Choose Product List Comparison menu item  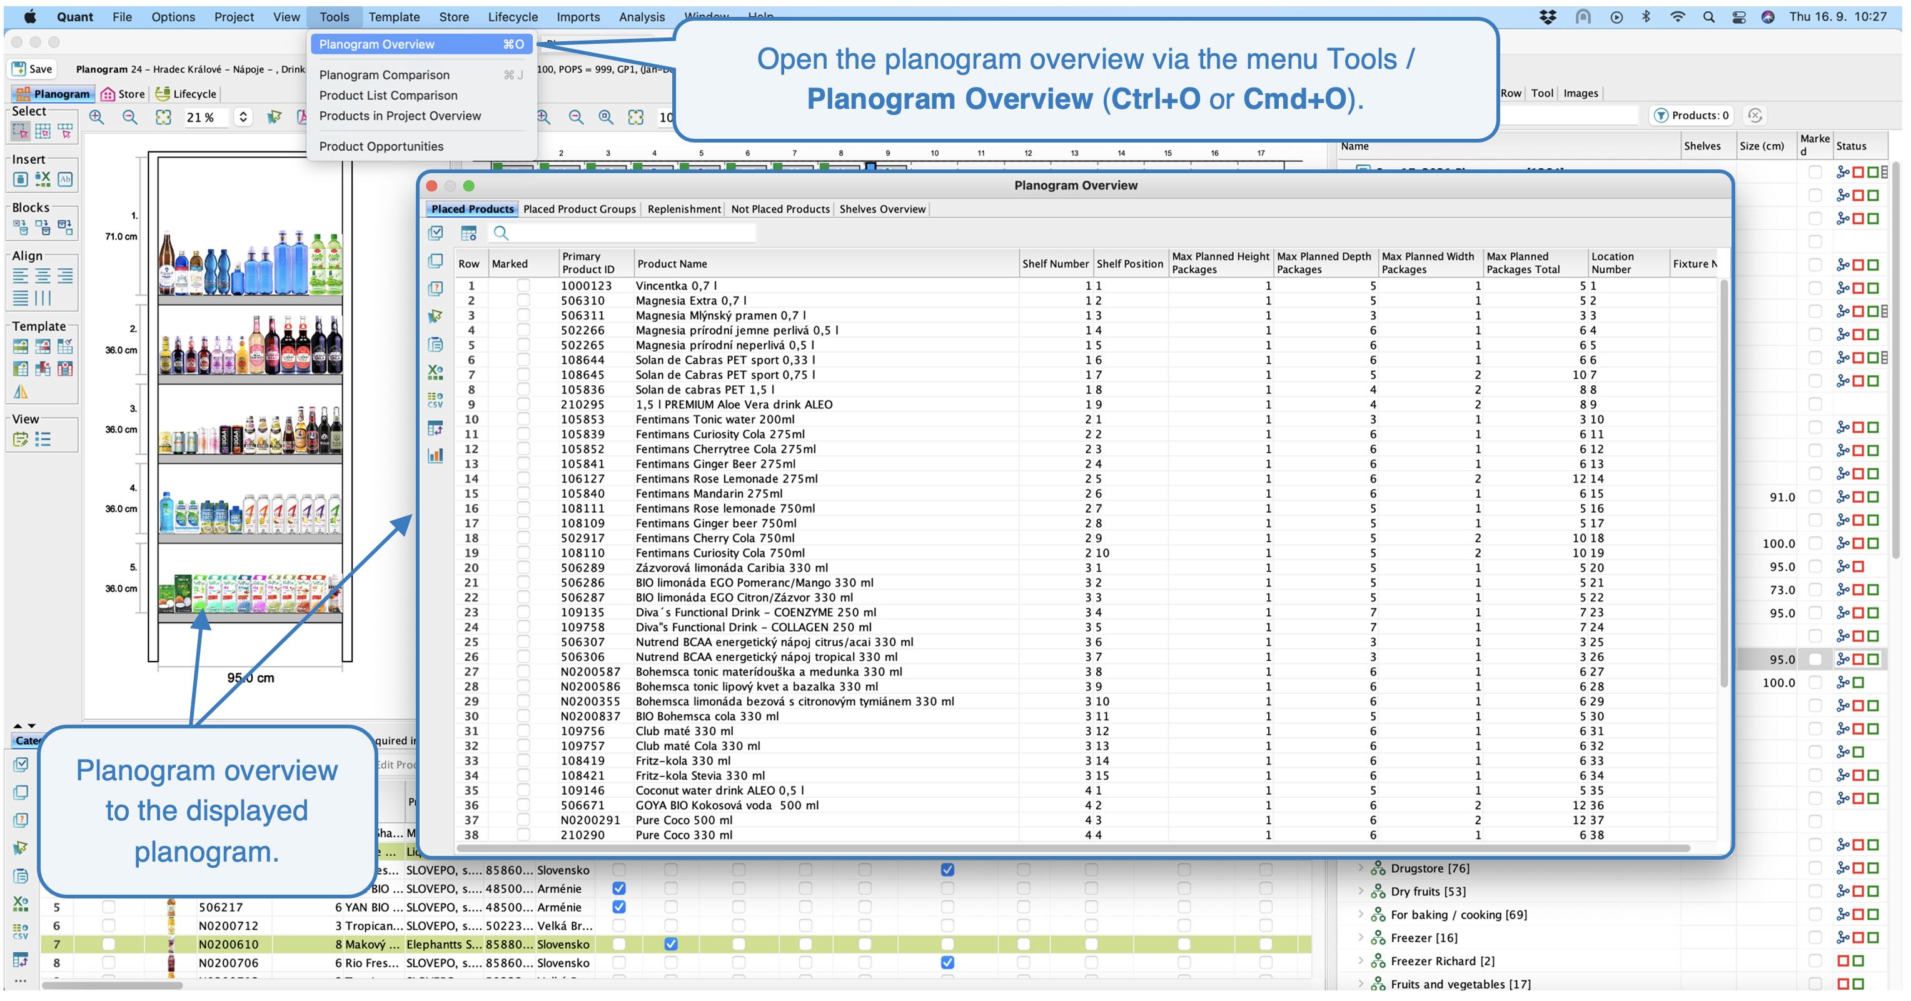click(388, 95)
